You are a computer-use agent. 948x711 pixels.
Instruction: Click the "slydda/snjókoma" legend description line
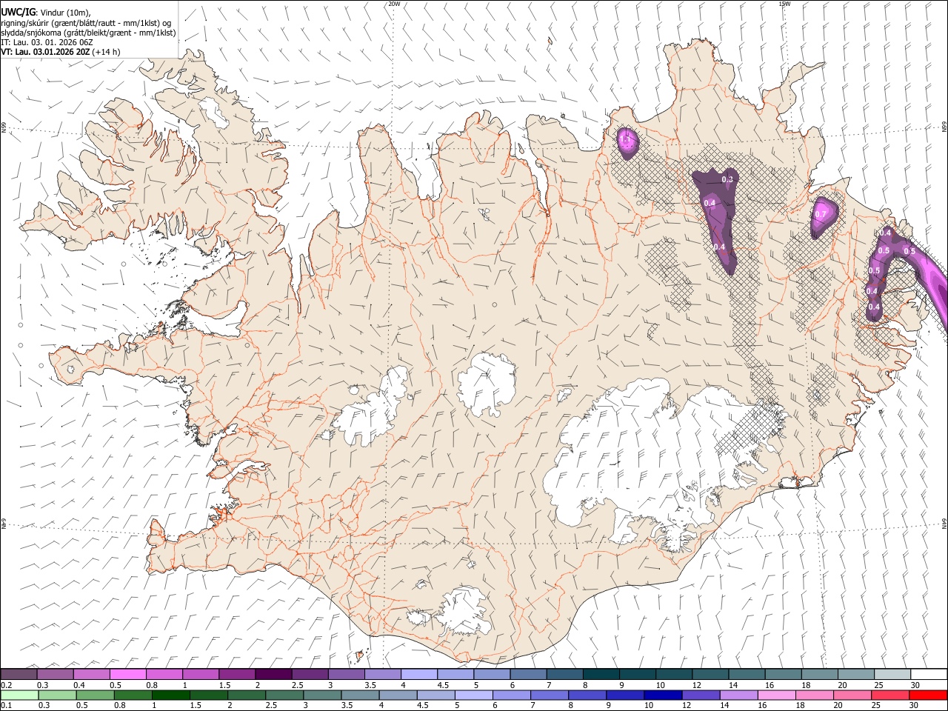pyautogui.click(x=88, y=33)
